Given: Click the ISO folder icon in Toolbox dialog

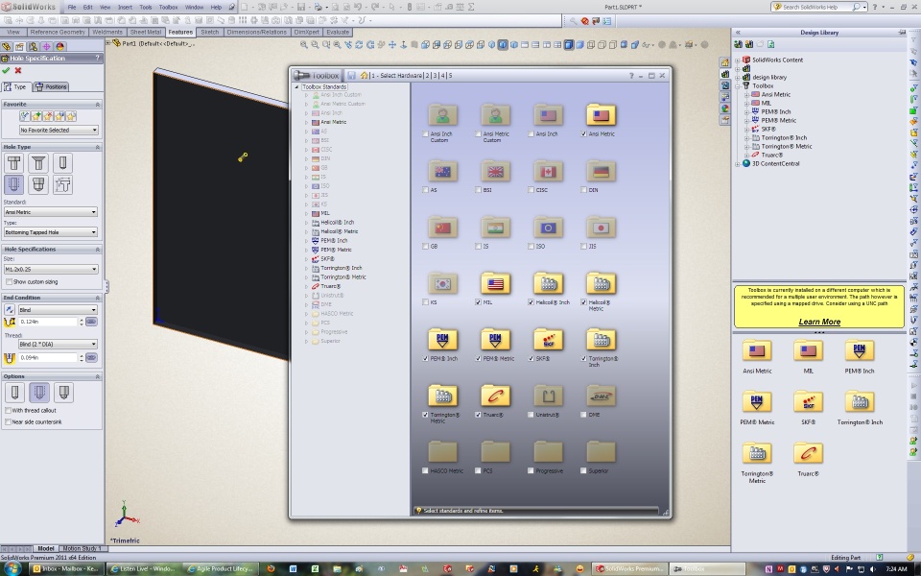Looking at the screenshot, I should coord(548,228).
